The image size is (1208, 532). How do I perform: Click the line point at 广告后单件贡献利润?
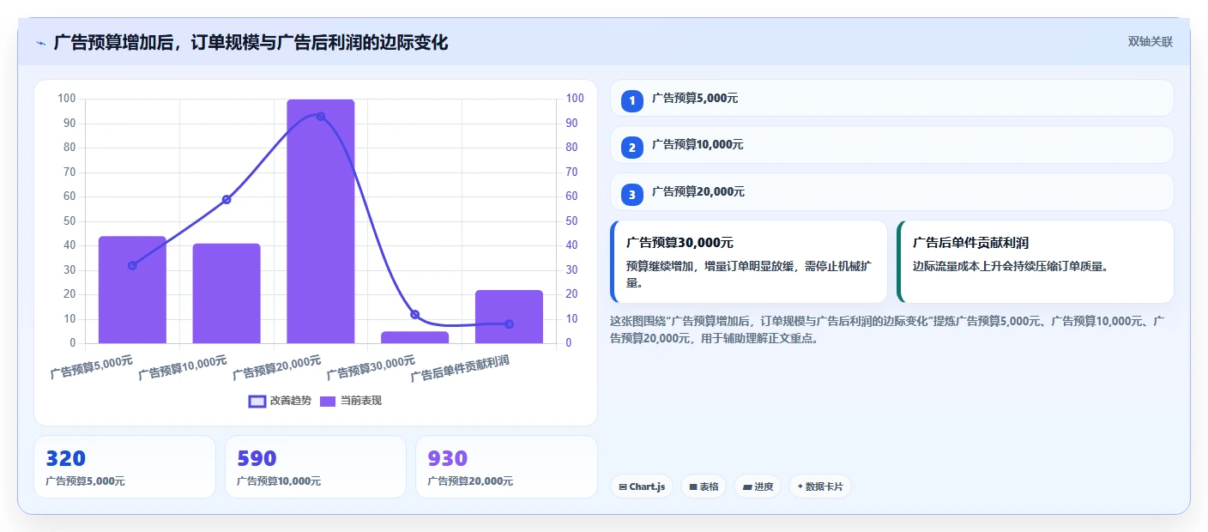point(509,324)
